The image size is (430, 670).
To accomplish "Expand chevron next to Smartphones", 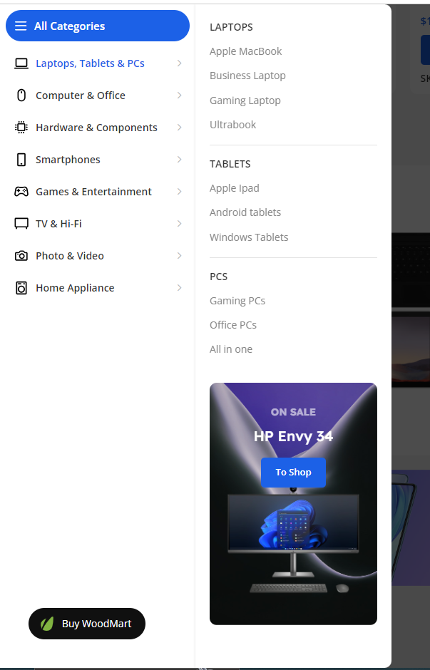I will (180, 160).
